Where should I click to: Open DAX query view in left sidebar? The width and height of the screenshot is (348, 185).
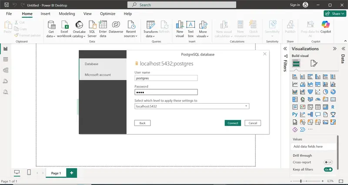tap(6, 81)
